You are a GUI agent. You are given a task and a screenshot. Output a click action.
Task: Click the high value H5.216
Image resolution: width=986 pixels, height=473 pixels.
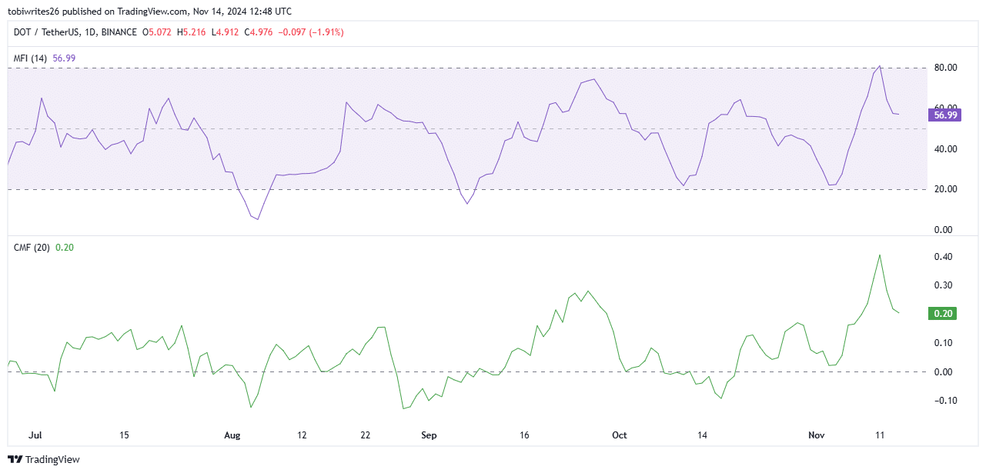(192, 32)
